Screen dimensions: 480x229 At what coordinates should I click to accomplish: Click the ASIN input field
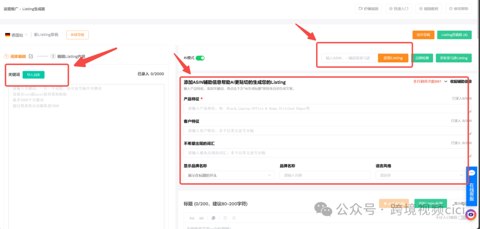[350, 58]
